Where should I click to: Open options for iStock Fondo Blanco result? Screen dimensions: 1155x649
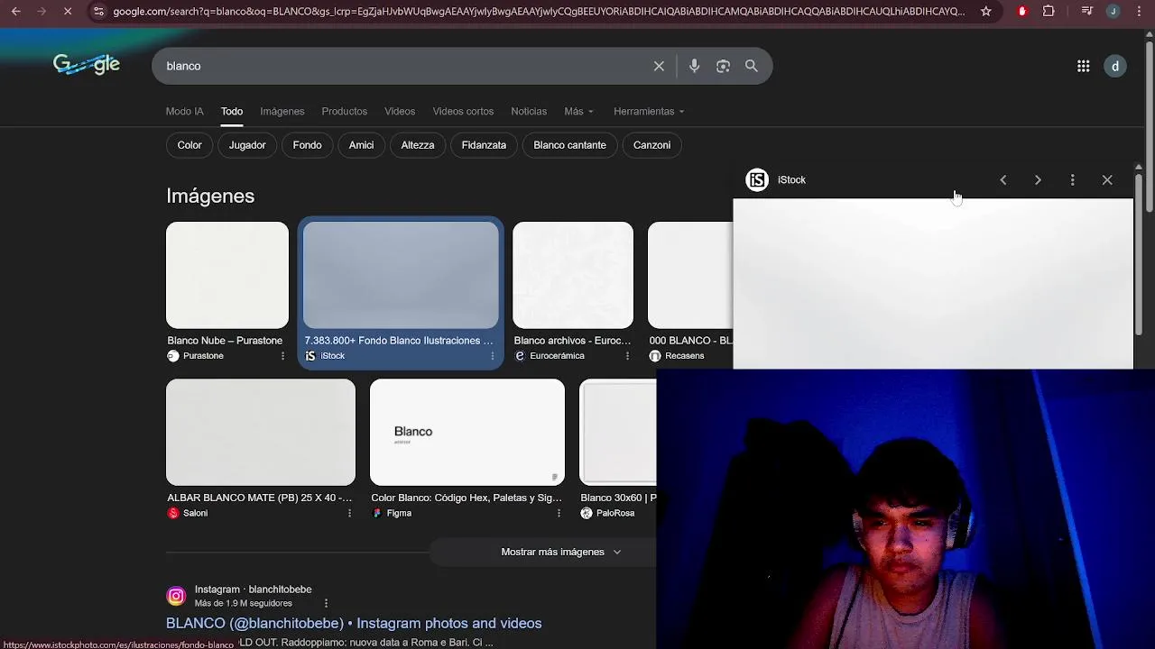492,356
